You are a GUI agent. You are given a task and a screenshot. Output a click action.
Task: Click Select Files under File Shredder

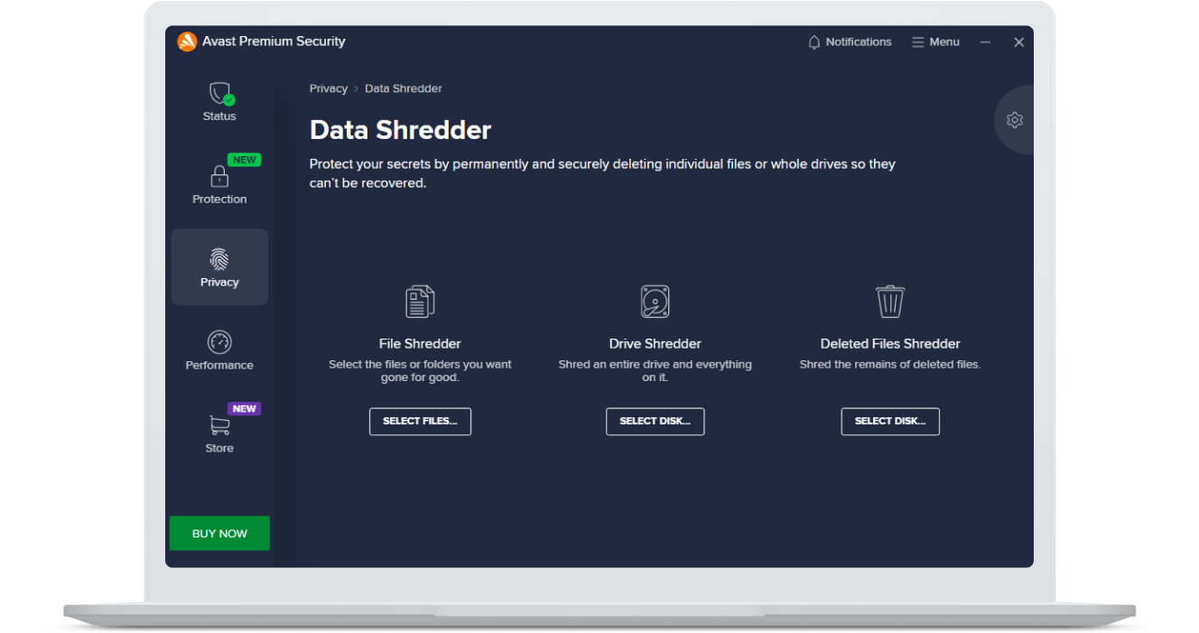[420, 422]
